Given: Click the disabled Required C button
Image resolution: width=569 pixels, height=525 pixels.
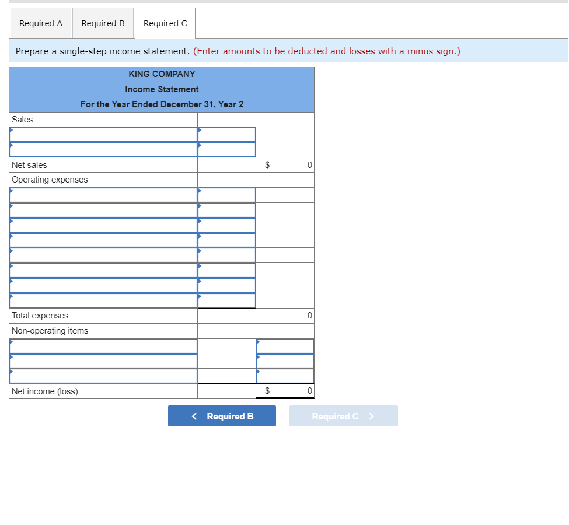Looking at the screenshot, I should [344, 416].
